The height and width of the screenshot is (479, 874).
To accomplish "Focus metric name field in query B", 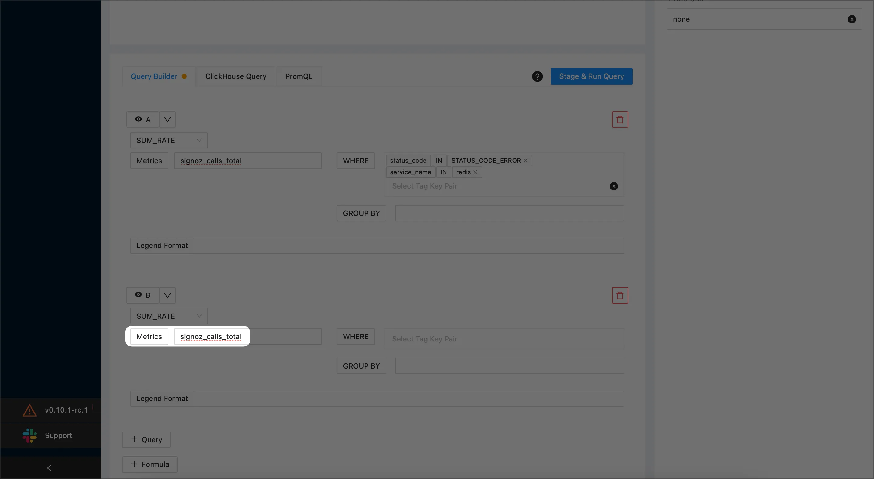I will point(248,336).
